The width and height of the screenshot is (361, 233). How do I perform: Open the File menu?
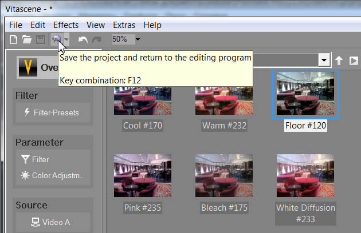[x=15, y=25]
